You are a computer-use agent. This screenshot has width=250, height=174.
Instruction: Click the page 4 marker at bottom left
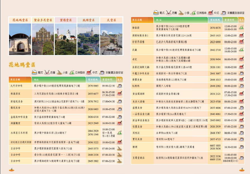coord(12,169)
